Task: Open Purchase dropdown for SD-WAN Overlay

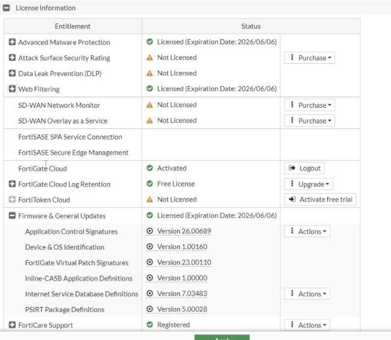Action: point(309,121)
